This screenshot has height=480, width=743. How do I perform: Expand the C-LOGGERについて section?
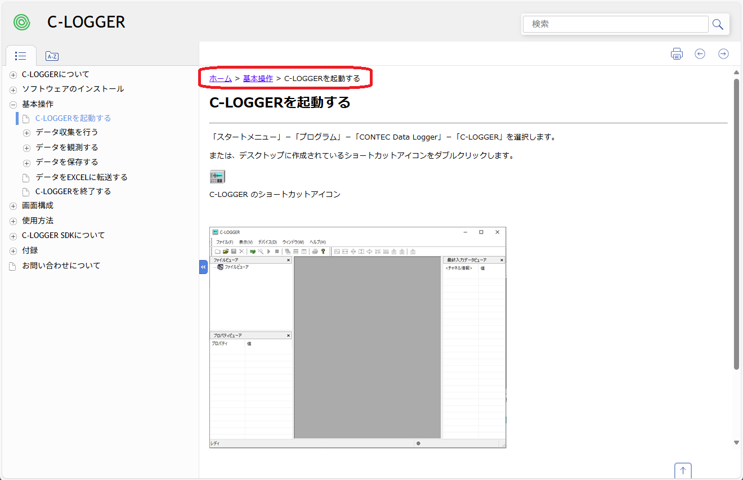(13, 75)
